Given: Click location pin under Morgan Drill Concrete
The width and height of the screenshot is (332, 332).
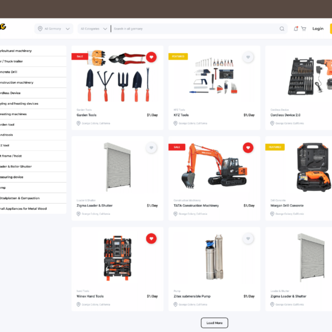Looking at the screenshot, I should point(272,214).
